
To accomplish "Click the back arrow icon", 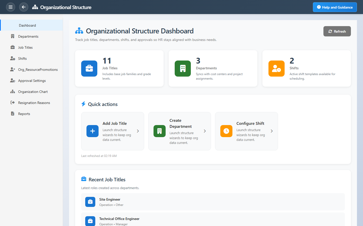I will click(x=23, y=7).
